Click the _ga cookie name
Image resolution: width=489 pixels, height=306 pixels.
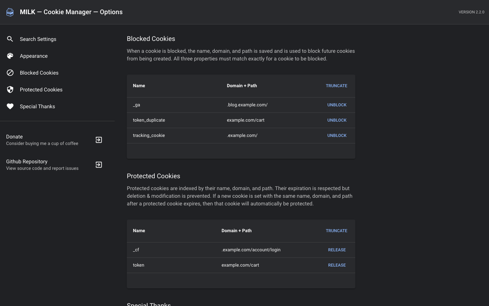coord(136,105)
